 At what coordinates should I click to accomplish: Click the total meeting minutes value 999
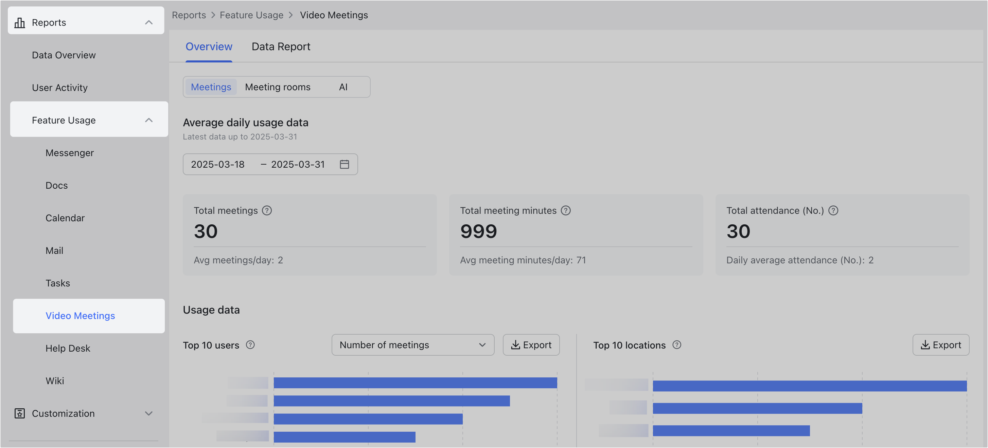(x=478, y=231)
